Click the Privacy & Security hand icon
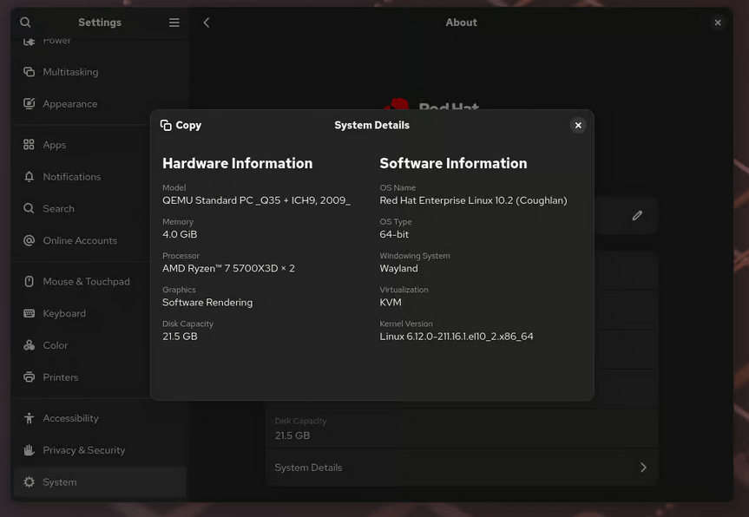The image size is (749, 517). (30, 450)
